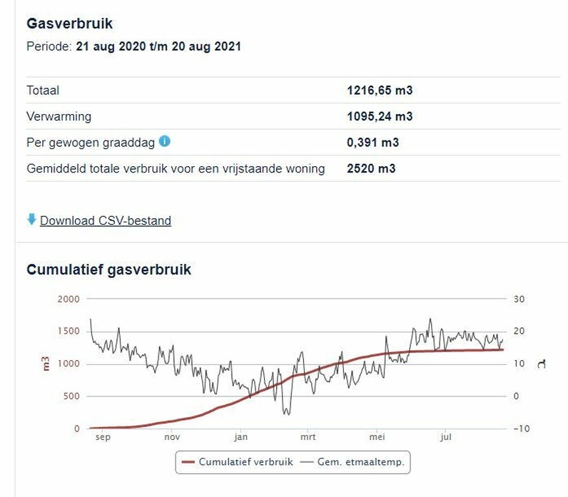The width and height of the screenshot is (568, 497).
Task: Click the Cumulatief gasverbruik chart title
Action: (x=108, y=270)
